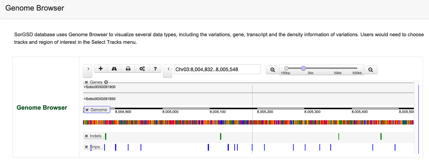
Task: Click the Chr03 location input field
Action: 217,69
